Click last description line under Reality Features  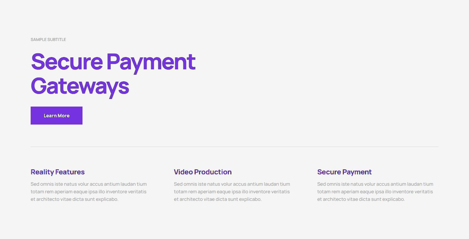pos(74,199)
